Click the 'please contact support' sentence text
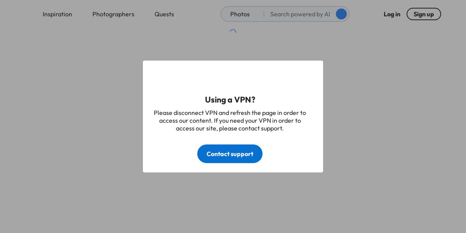Viewport: 466px width, 233px height. 251,128
